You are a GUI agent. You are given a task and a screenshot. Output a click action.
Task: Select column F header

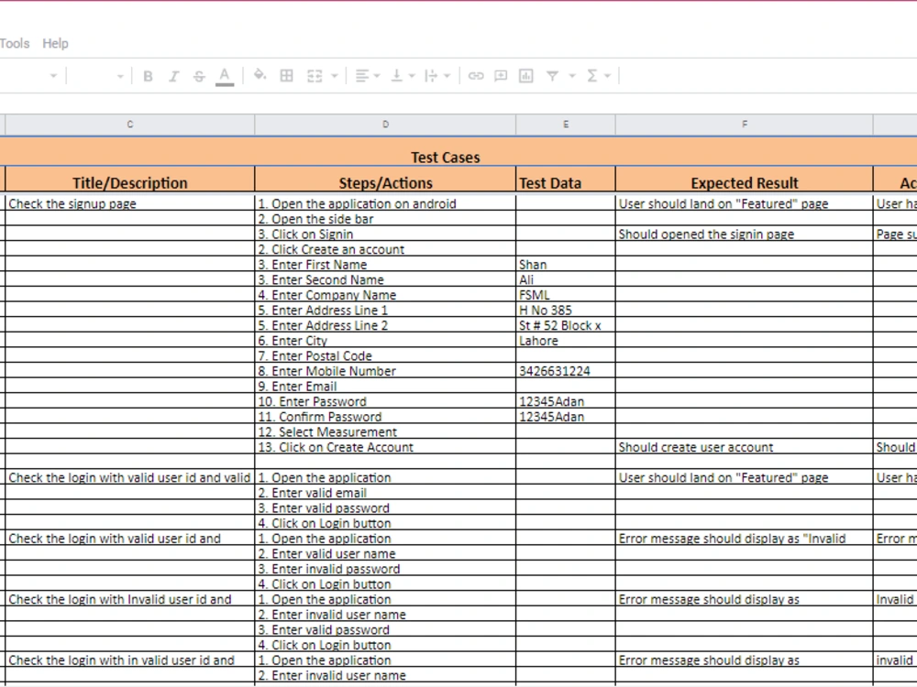tap(745, 125)
